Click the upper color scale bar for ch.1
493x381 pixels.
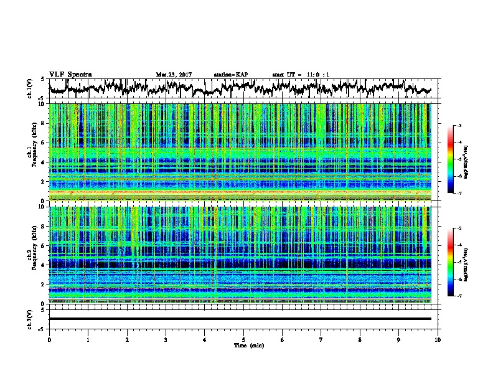tap(450, 159)
